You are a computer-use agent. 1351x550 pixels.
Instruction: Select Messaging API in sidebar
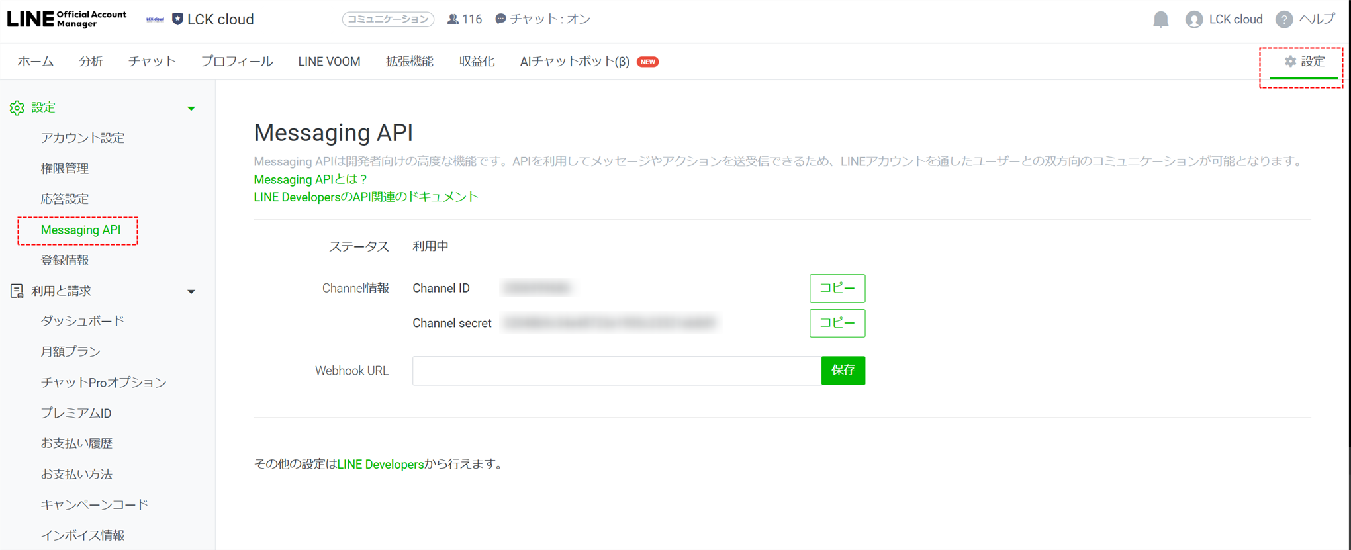click(x=81, y=230)
